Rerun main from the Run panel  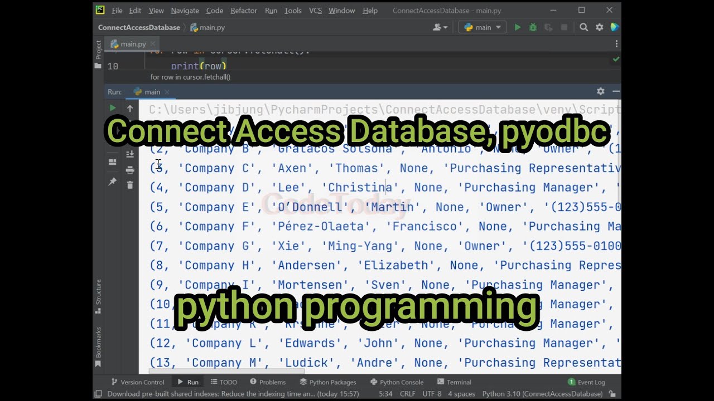(113, 108)
